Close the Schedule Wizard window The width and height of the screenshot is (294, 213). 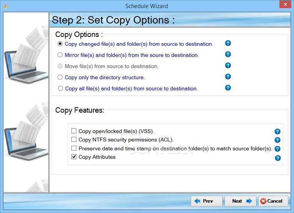(285, 4)
